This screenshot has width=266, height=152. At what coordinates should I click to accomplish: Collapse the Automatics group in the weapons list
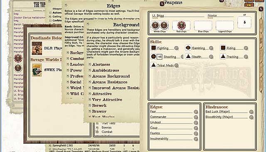click(50, 13)
